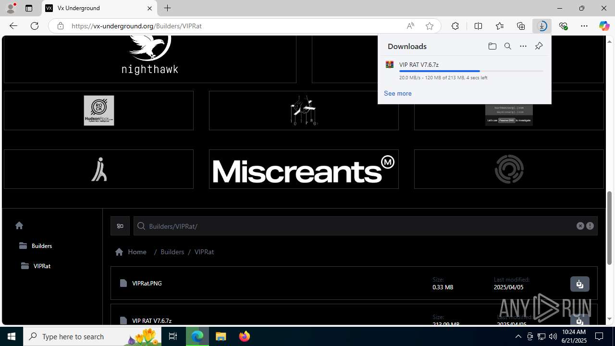Click the taskbar search box
This screenshot has height=346, width=615.
pyautogui.click(x=92, y=336)
